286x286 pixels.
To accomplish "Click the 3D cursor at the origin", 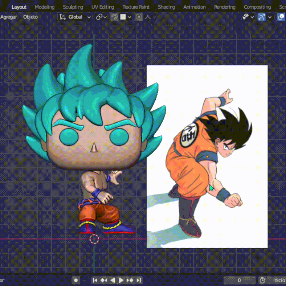I will 94,239.
